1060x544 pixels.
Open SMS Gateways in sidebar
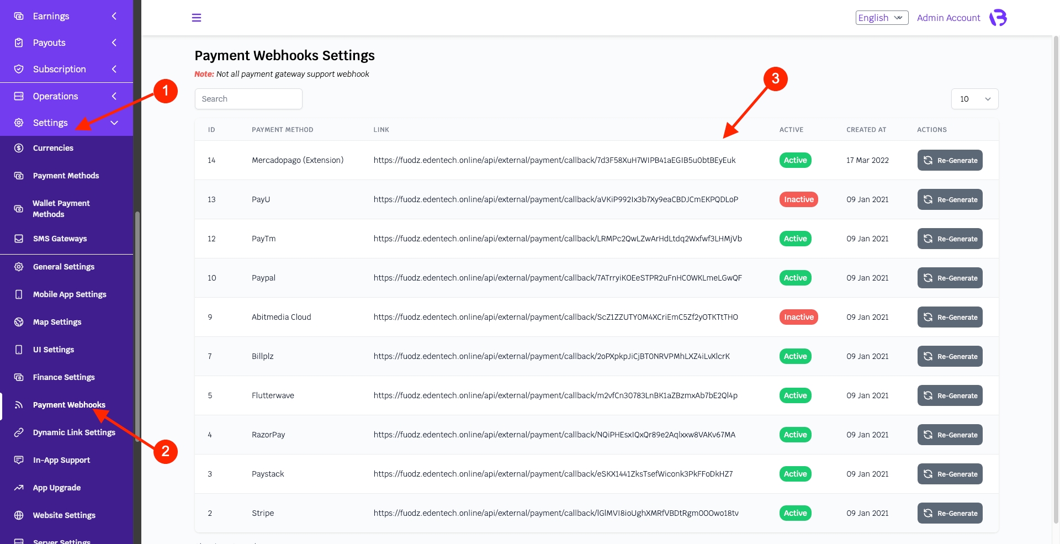[60, 239]
